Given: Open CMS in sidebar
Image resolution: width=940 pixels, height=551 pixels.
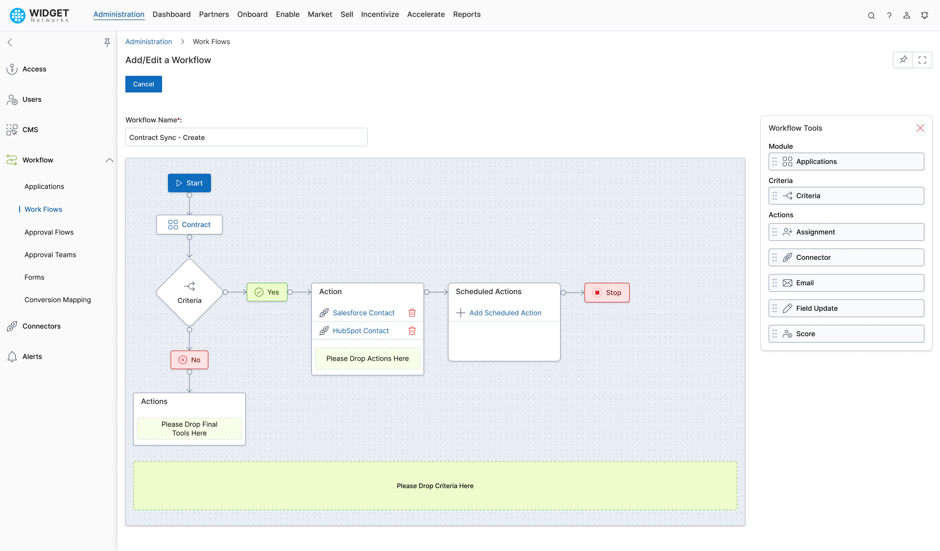Looking at the screenshot, I should [30, 130].
